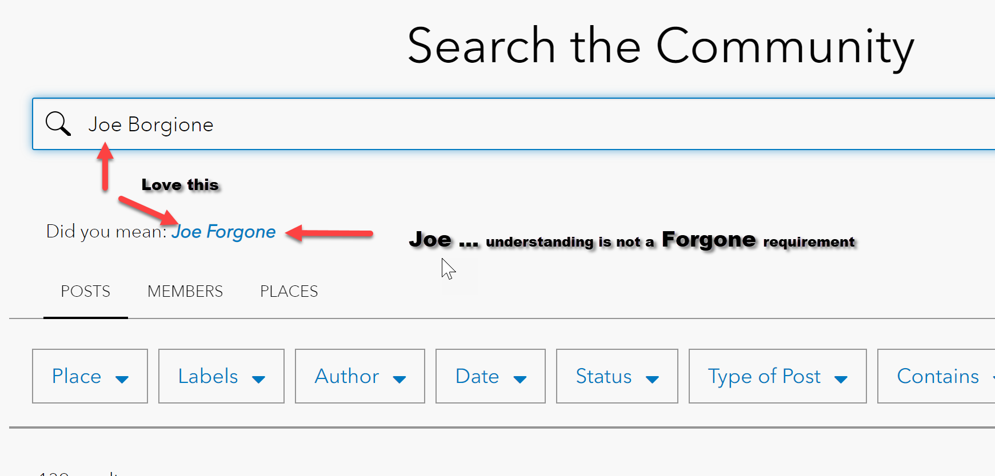This screenshot has width=995, height=476.
Task: Switch to the PLACES tab
Action: point(289,291)
